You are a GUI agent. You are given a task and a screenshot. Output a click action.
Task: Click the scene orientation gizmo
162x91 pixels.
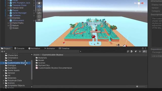click(139, 3)
